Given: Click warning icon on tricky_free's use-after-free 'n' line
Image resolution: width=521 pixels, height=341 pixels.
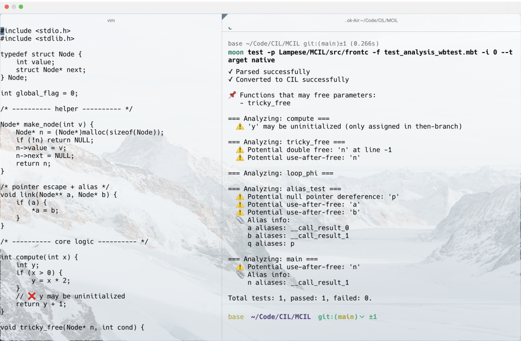Looking at the screenshot, I should pyautogui.click(x=240, y=157).
